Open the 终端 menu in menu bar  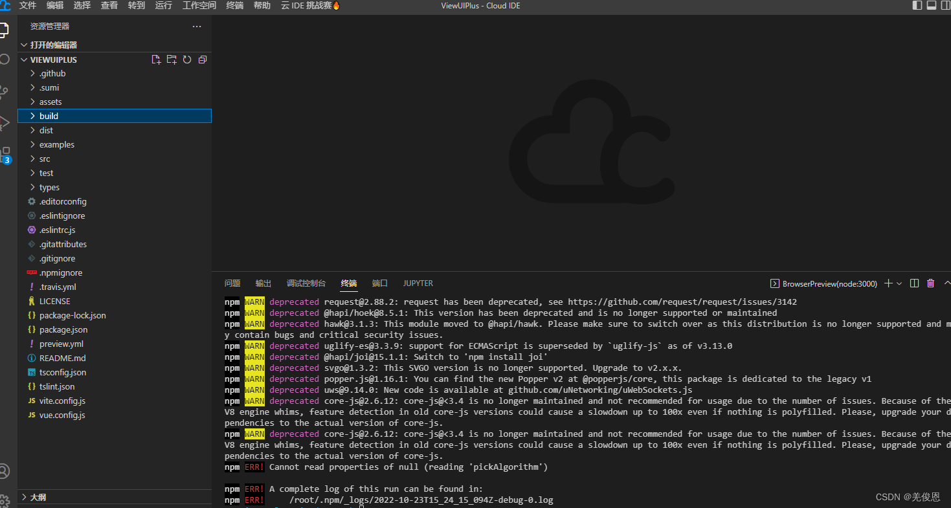click(x=235, y=5)
